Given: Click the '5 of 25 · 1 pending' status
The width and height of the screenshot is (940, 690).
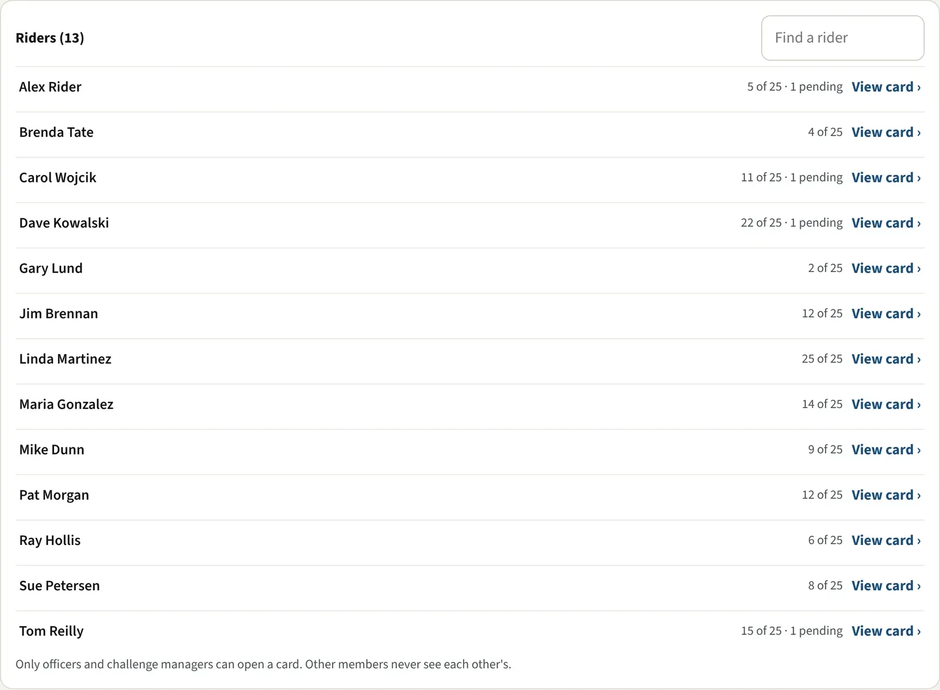Looking at the screenshot, I should [795, 87].
